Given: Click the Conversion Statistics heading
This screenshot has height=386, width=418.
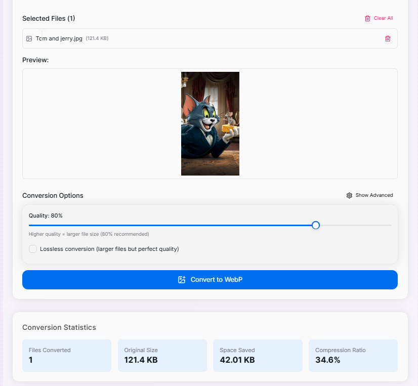Looking at the screenshot, I should point(59,327).
